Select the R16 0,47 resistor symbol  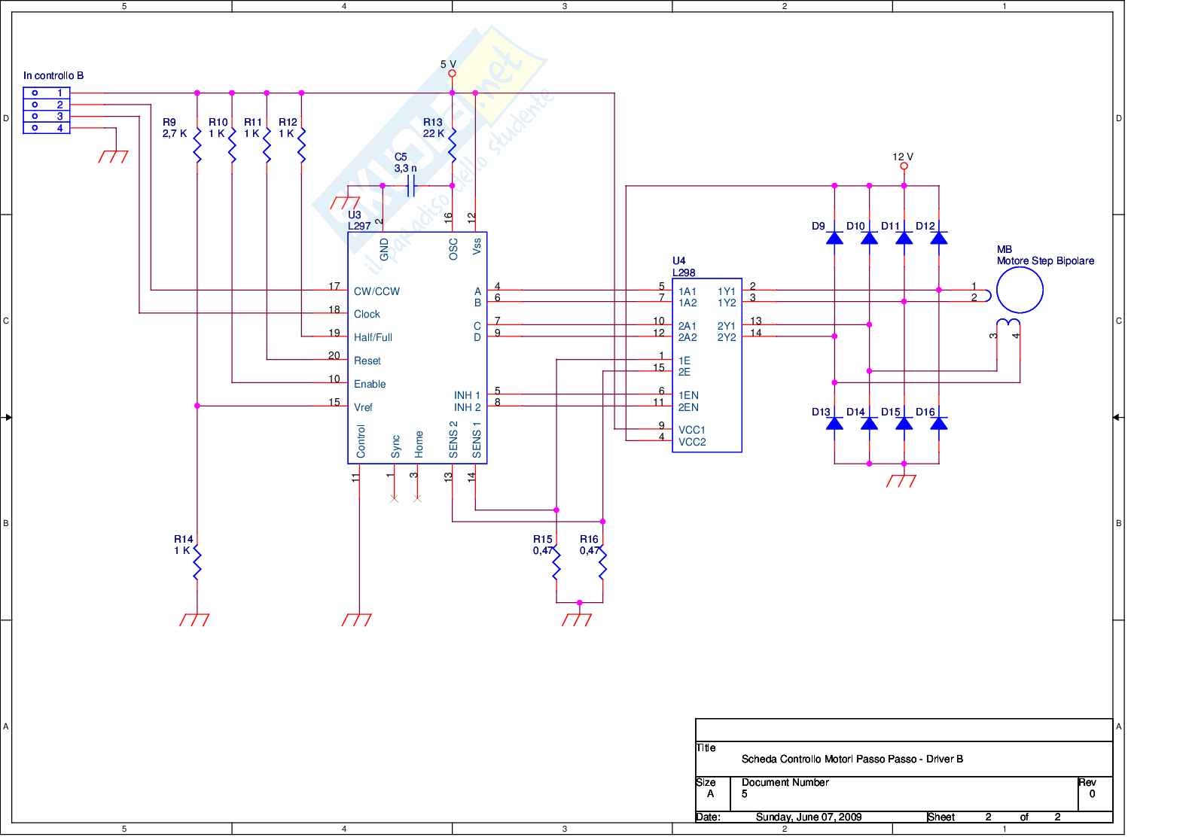tap(602, 563)
